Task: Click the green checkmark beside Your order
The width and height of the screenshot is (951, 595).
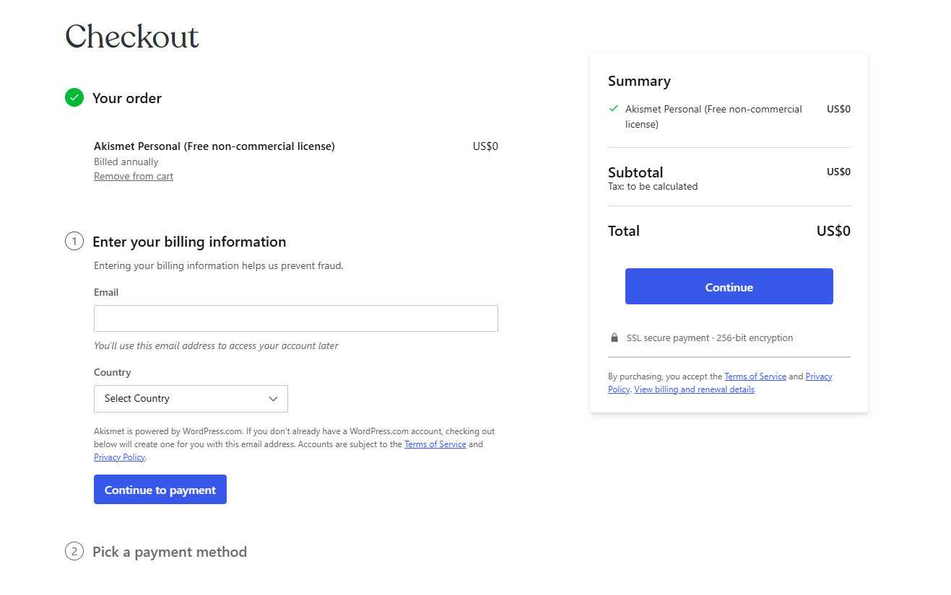Action: [x=74, y=97]
